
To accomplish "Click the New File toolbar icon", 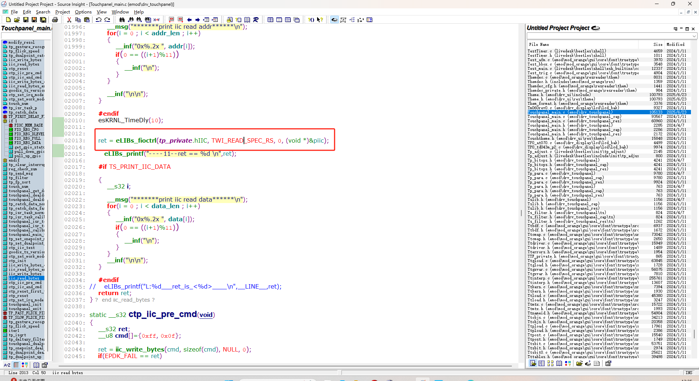I will (8, 20).
